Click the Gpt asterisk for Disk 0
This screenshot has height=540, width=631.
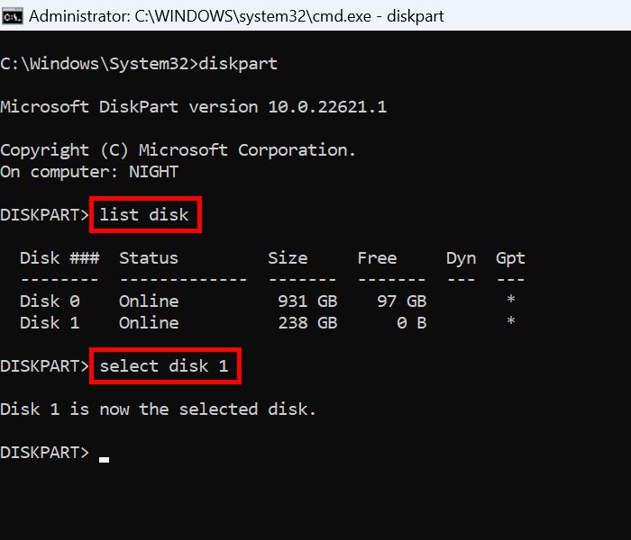point(511,300)
